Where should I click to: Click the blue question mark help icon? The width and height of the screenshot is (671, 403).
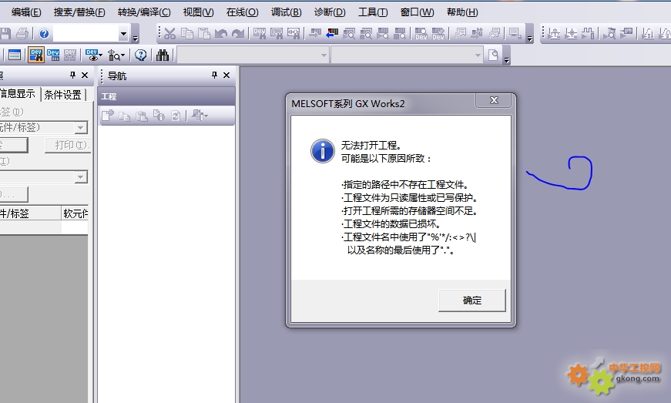[x=44, y=33]
